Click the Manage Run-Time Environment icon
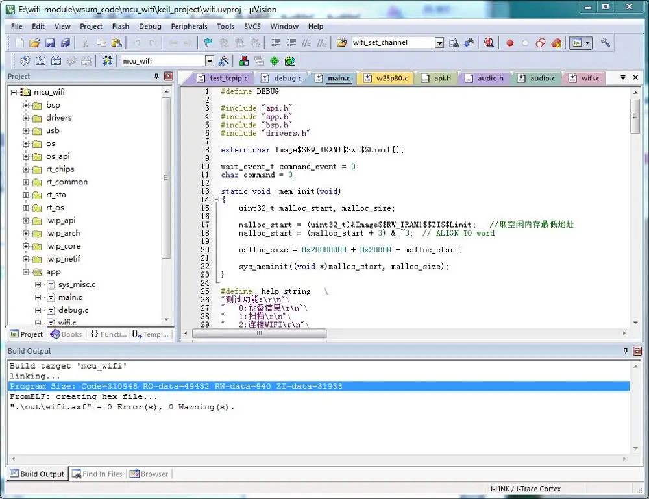The width and height of the screenshot is (649, 499). (290, 61)
